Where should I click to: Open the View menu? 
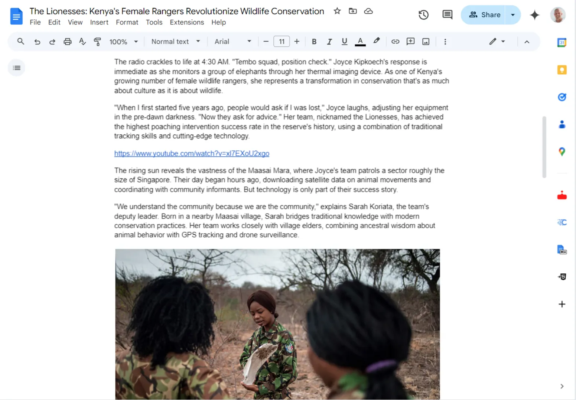click(x=75, y=22)
